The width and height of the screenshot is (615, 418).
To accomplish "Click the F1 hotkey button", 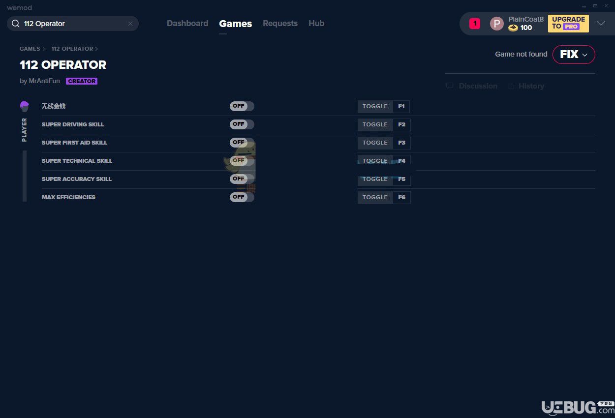I will (x=401, y=106).
